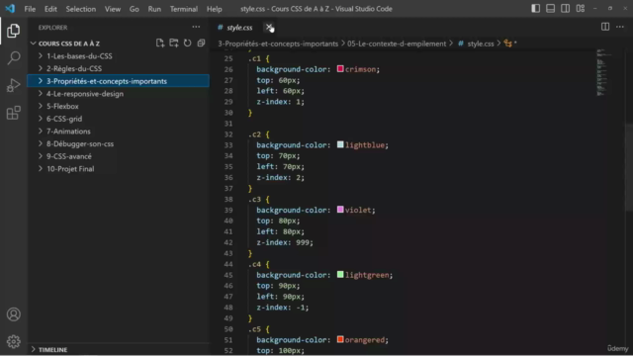
Task: Click the New File icon in explorer
Action: click(x=160, y=44)
